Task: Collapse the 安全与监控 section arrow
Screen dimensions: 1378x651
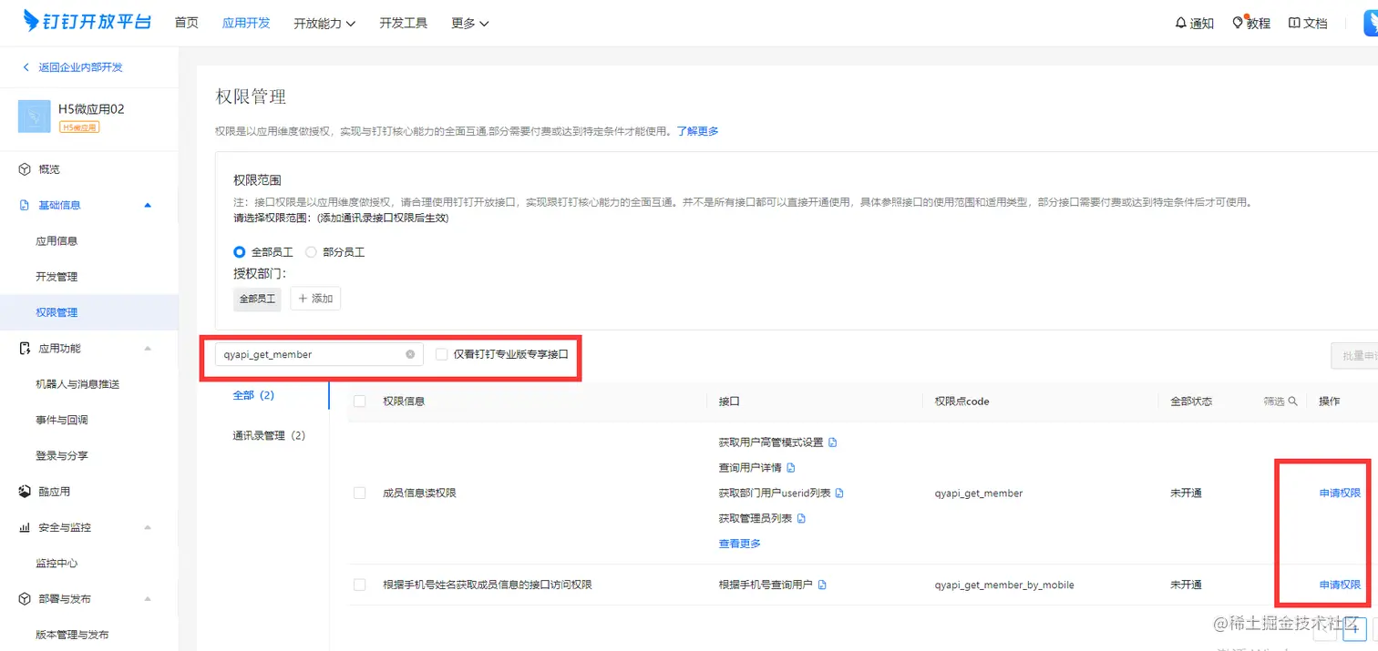Action: tap(148, 527)
